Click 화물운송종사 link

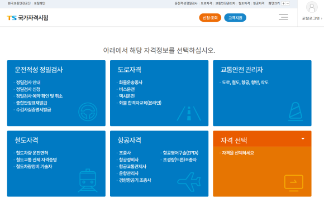pyautogui.click(x=131, y=83)
